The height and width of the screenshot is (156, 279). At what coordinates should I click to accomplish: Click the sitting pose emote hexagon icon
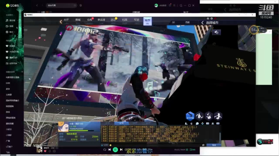point(199,116)
